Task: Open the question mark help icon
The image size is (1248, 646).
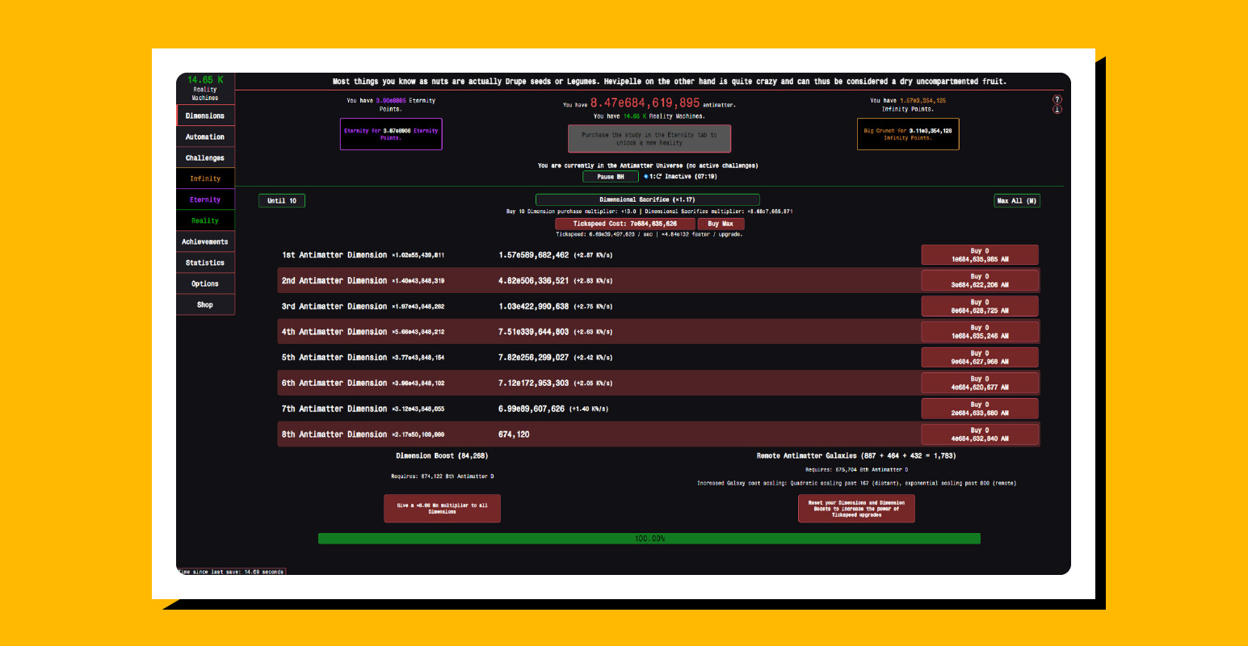Action: [1057, 100]
